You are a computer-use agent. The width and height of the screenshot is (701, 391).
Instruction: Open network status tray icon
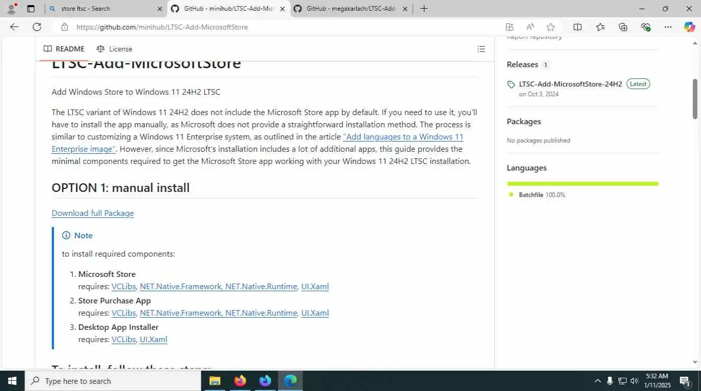click(622, 381)
